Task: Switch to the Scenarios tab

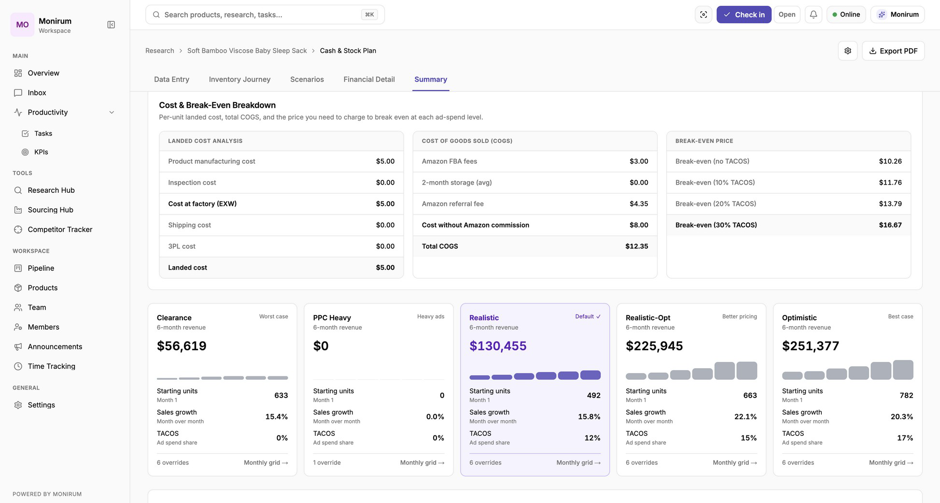Action: tap(307, 79)
